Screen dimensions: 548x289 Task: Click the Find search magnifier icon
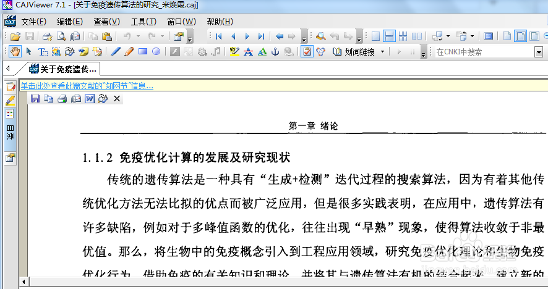321,36
